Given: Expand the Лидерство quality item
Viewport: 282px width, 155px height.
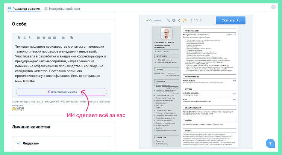Looking at the screenshot, I should point(62,143).
